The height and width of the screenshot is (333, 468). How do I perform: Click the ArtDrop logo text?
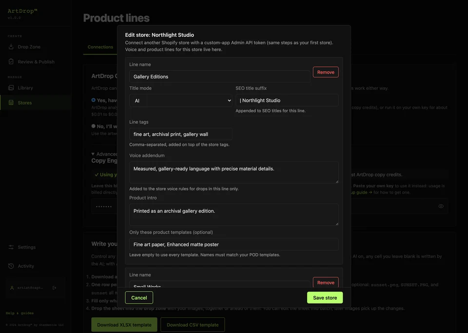tap(22, 11)
